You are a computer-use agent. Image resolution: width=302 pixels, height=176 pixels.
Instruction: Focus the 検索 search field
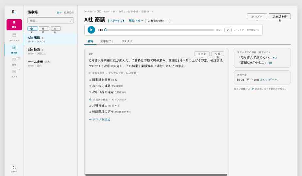(51, 20)
